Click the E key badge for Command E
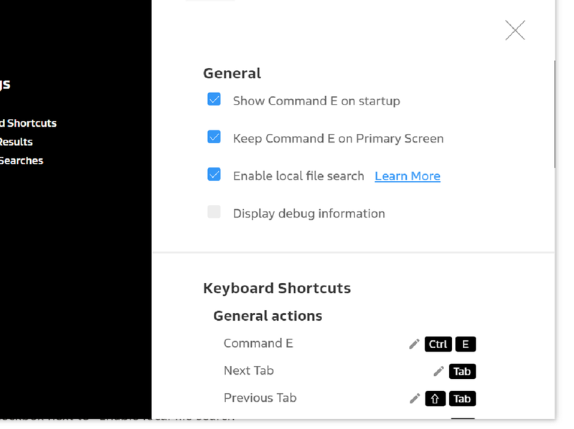Screen dimensions: 574x429 465,344
